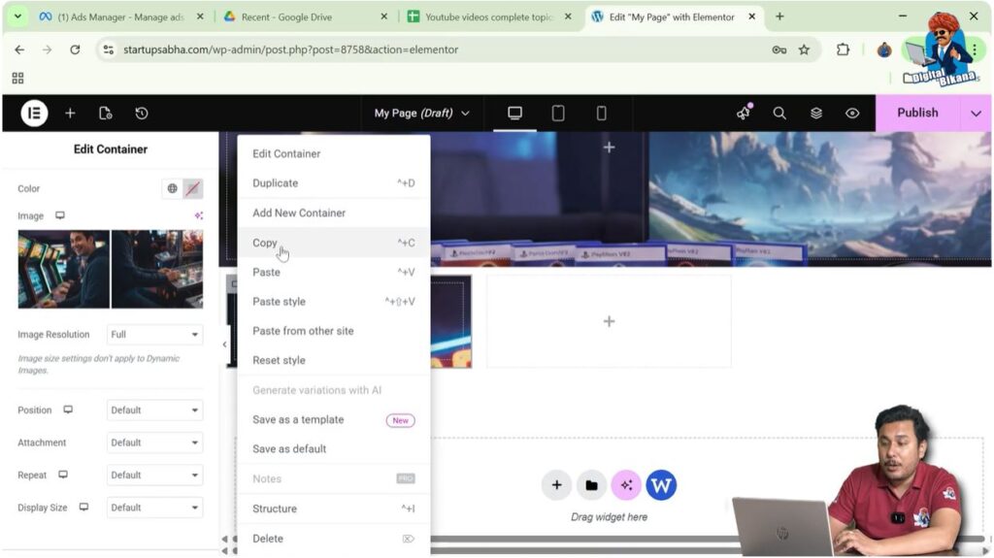Click the add container plus button in canvas
The image size is (994, 558).
556,485
